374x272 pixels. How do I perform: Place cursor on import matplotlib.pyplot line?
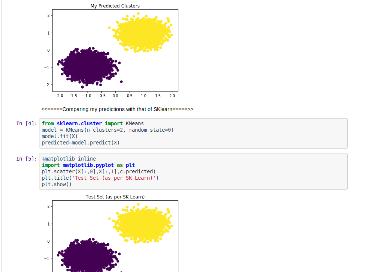(x=88, y=165)
